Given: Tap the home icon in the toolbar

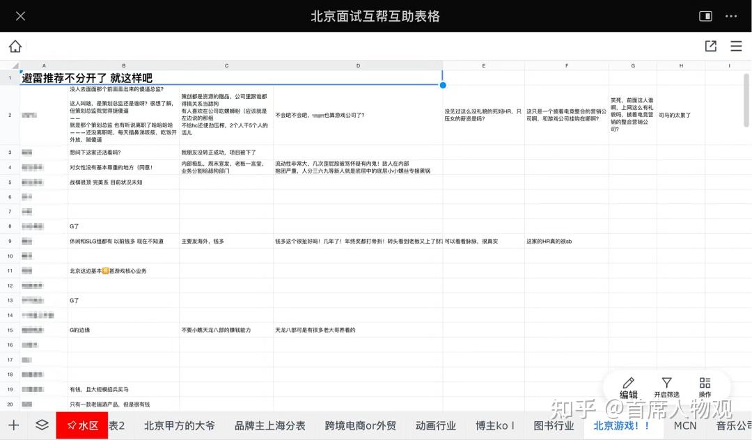Looking at the screenshot, I should tap(15, 46).
